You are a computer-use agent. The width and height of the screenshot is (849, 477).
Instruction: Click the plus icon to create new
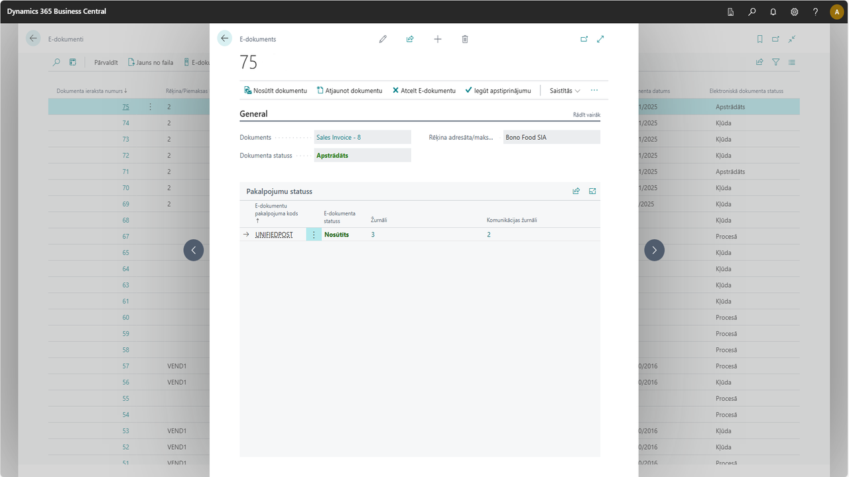(x=438, y=39)
